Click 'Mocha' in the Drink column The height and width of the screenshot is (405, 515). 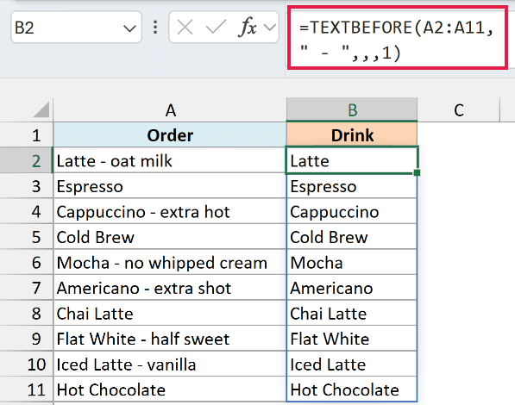[352, 262]
